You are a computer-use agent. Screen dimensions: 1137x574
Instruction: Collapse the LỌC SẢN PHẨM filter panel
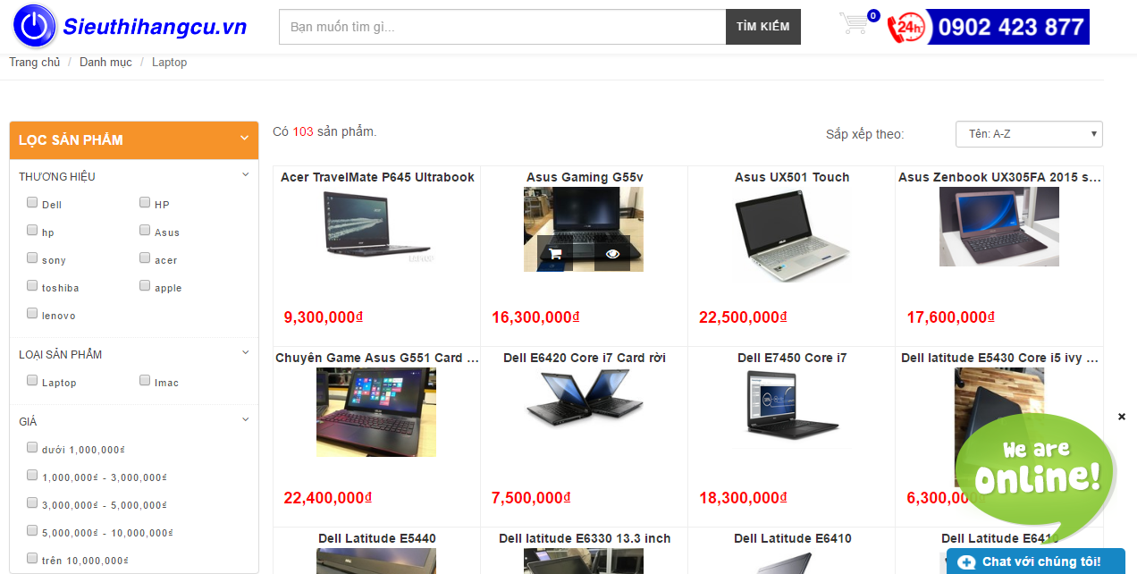click(244, 139)
